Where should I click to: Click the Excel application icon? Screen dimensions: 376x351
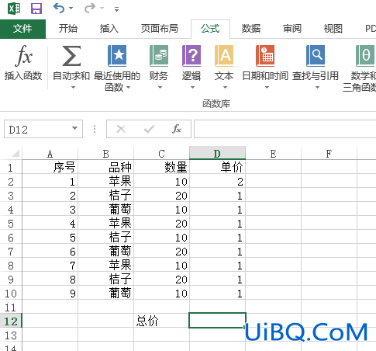[x=14, y=9]
